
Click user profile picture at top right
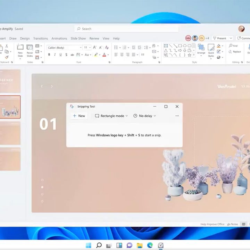click(241, 29)
